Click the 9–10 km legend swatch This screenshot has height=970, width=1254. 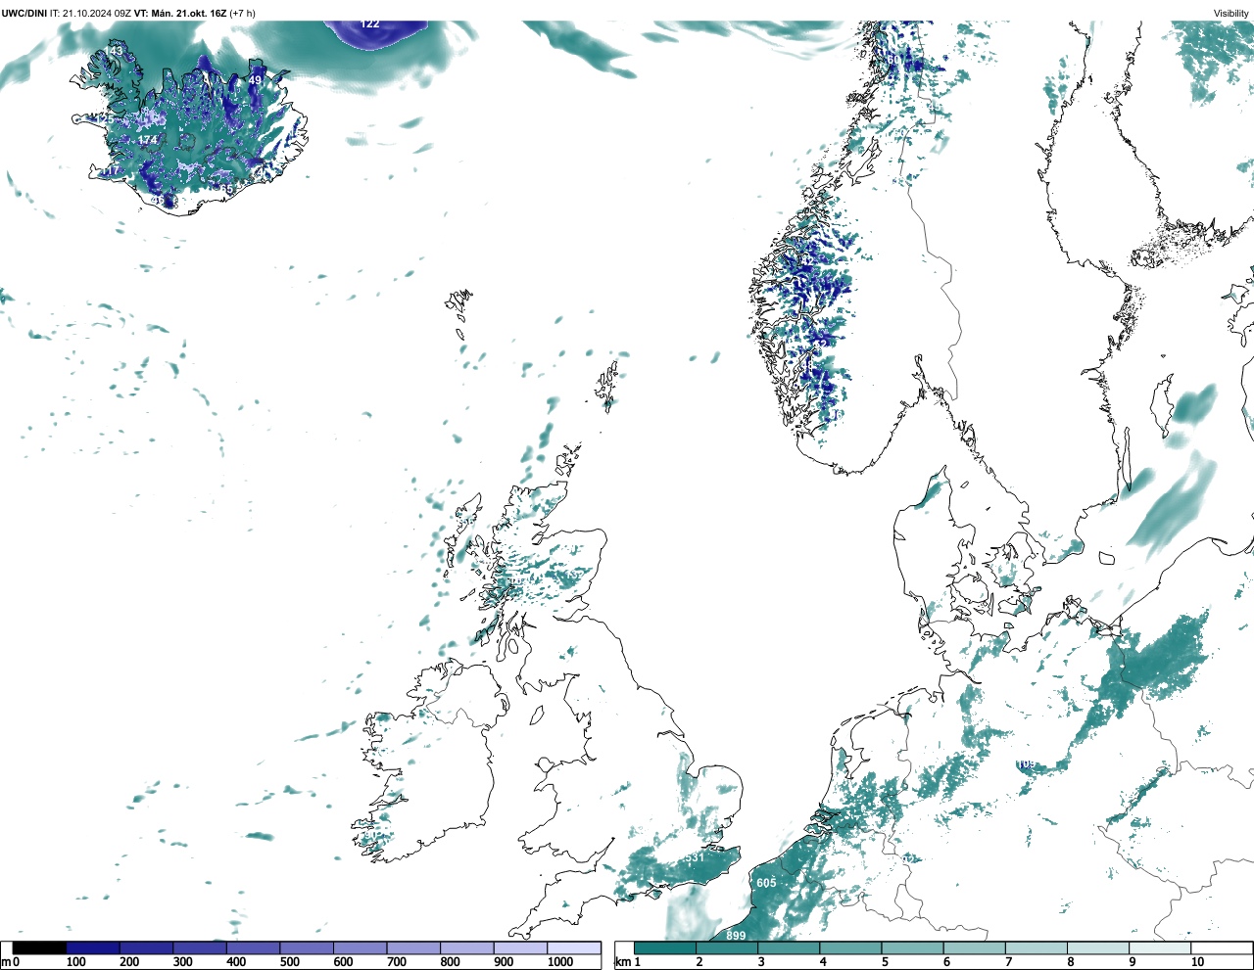coord(1159,947)
